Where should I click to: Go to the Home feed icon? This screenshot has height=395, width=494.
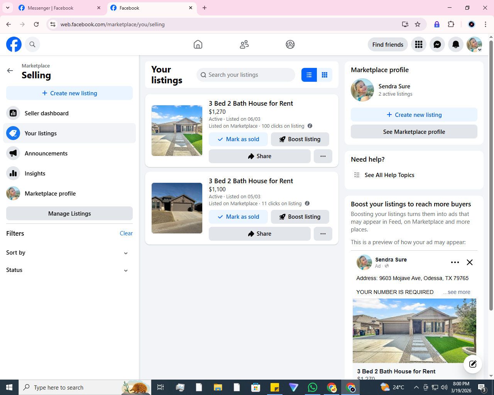point(198,44)
